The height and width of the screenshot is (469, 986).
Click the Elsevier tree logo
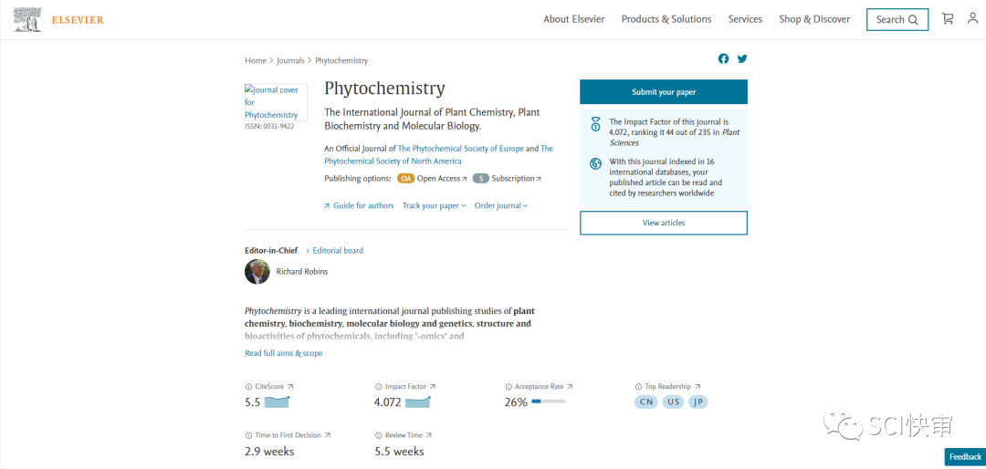[x=27, y=19]
